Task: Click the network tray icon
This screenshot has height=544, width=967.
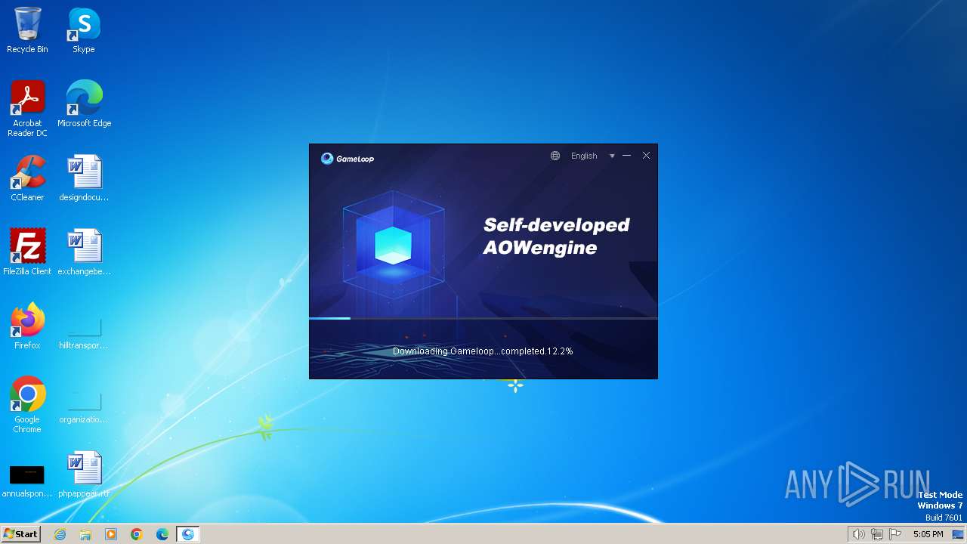Action: (876, 534)
